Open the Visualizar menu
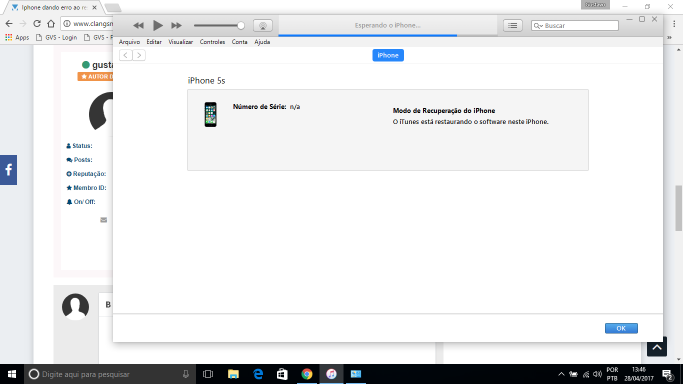 (x=180, y=42)
